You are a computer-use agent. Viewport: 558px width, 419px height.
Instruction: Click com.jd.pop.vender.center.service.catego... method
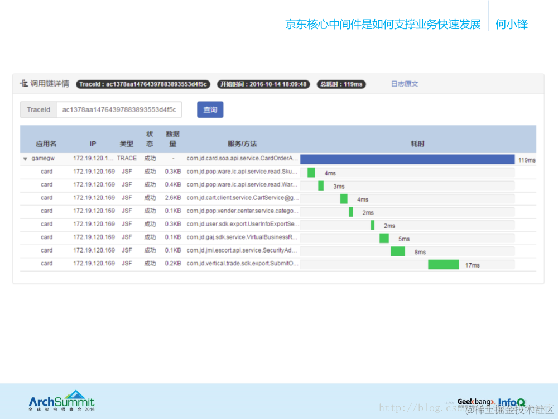pos(242,211)
